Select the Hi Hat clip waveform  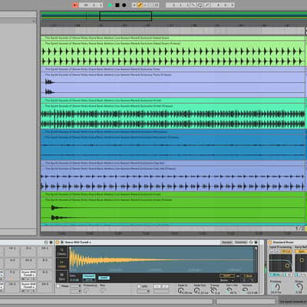click(x=173, y=119)
